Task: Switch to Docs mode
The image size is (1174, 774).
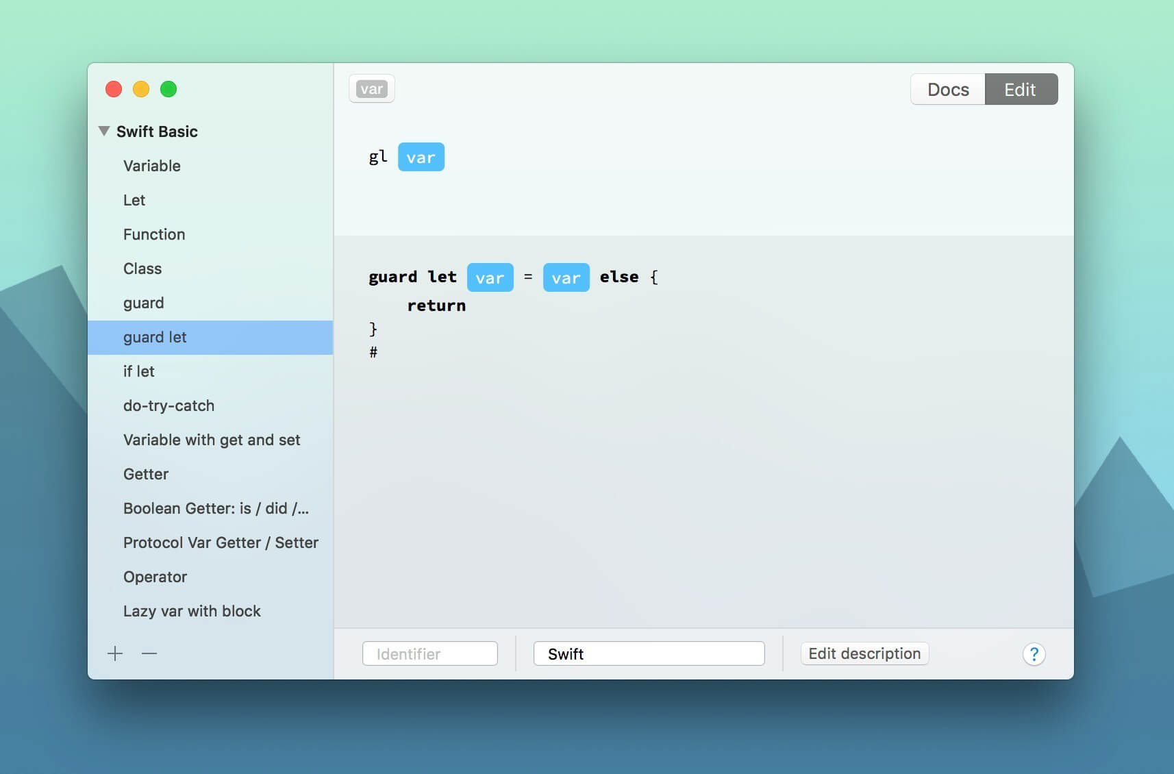Action: pos(948,90)
